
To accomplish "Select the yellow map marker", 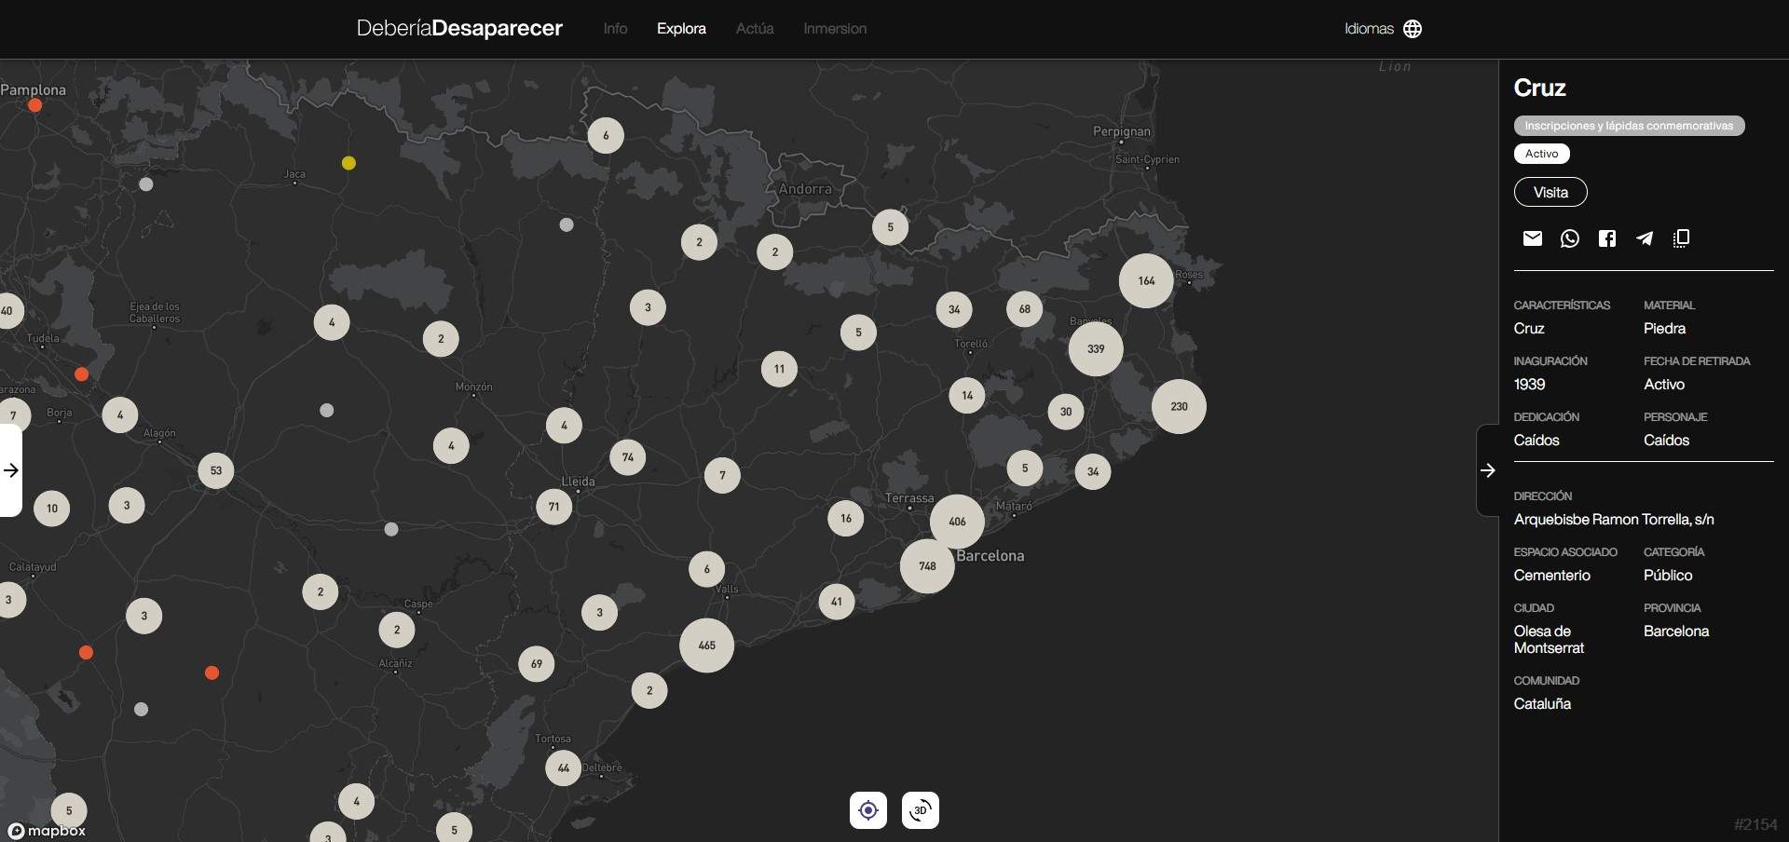I will pyautogui.click(x=348, y=163).
